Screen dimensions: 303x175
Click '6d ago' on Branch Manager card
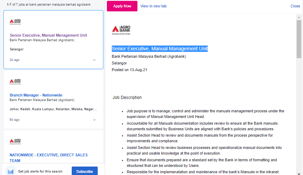click(14, 120)
